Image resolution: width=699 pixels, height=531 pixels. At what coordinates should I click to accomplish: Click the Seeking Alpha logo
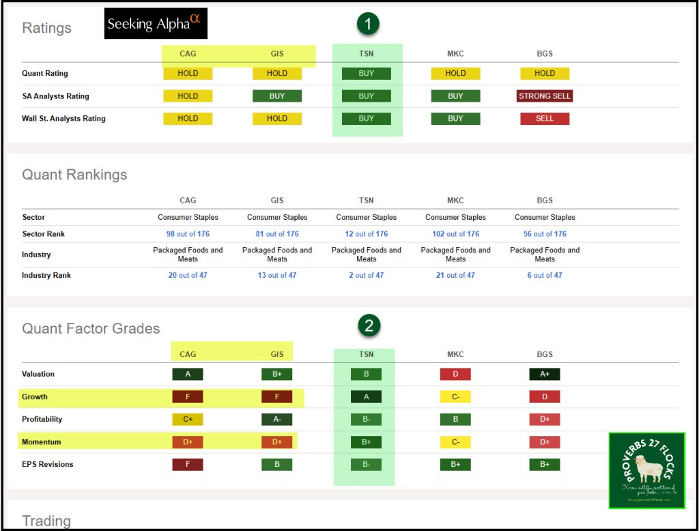[156, 24]
